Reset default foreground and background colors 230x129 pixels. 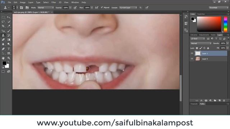click(3, 67)
